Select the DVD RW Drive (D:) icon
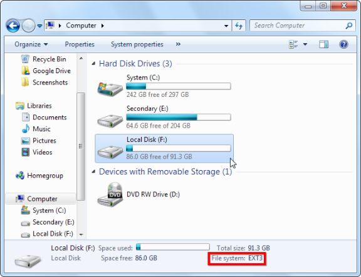This screenshot has width=361, height=277. coord(110,194)
